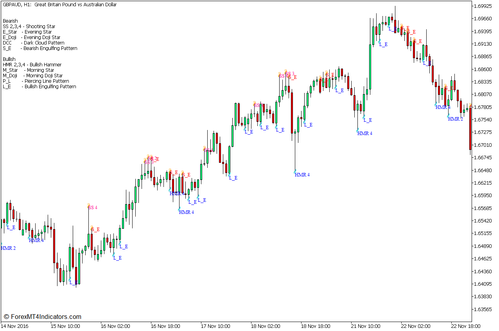Select the Bullish legend heading
This screenshot has width=499, height=331.
[9, 59]
